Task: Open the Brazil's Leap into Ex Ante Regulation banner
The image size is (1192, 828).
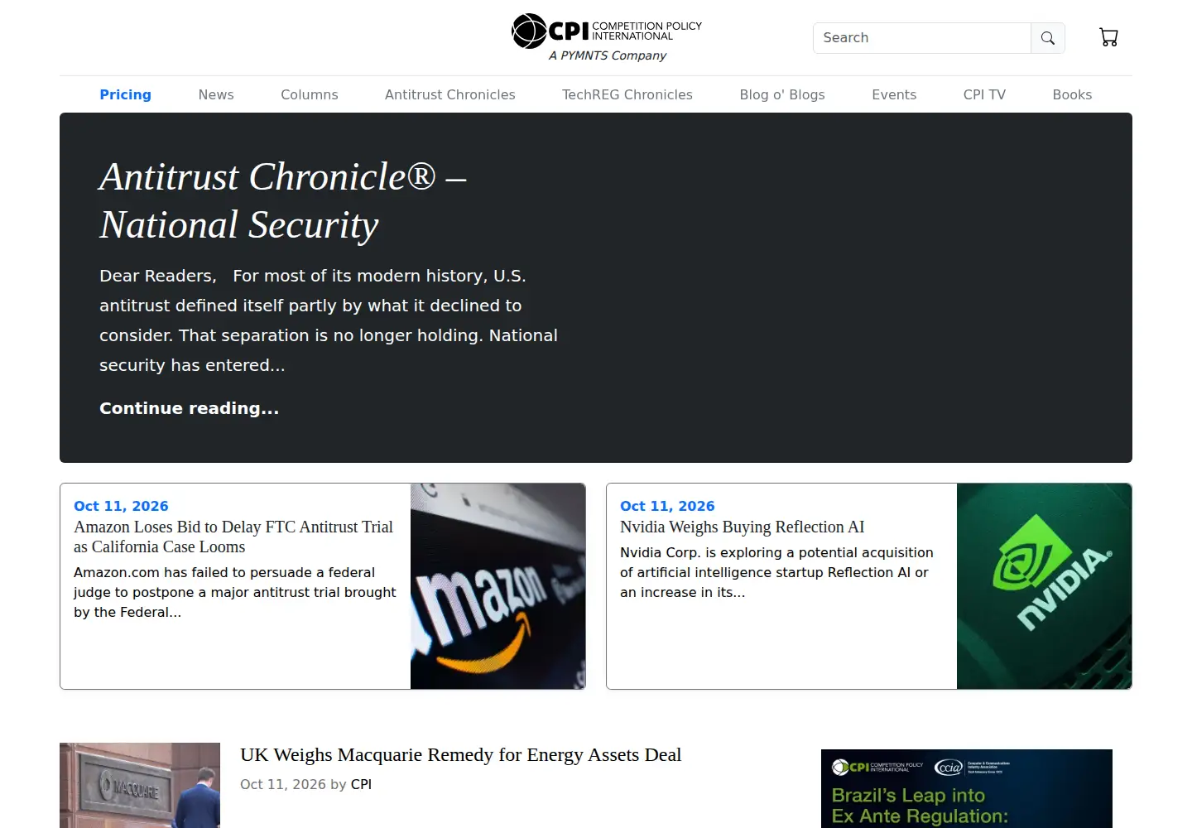Action: 967,788
